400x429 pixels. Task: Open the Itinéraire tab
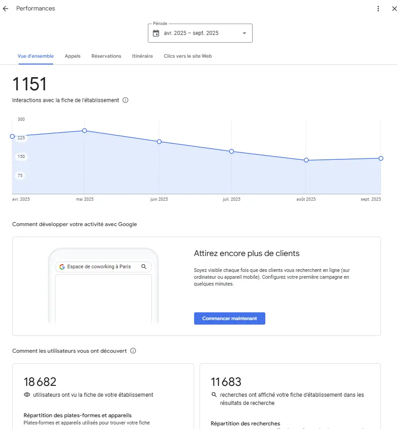142,56
